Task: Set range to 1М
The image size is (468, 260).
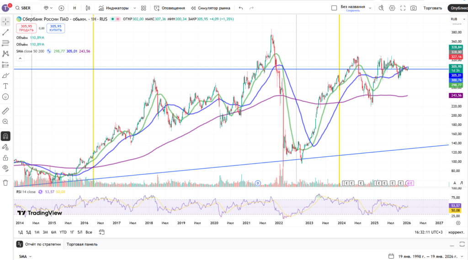Action: (37, 232)
